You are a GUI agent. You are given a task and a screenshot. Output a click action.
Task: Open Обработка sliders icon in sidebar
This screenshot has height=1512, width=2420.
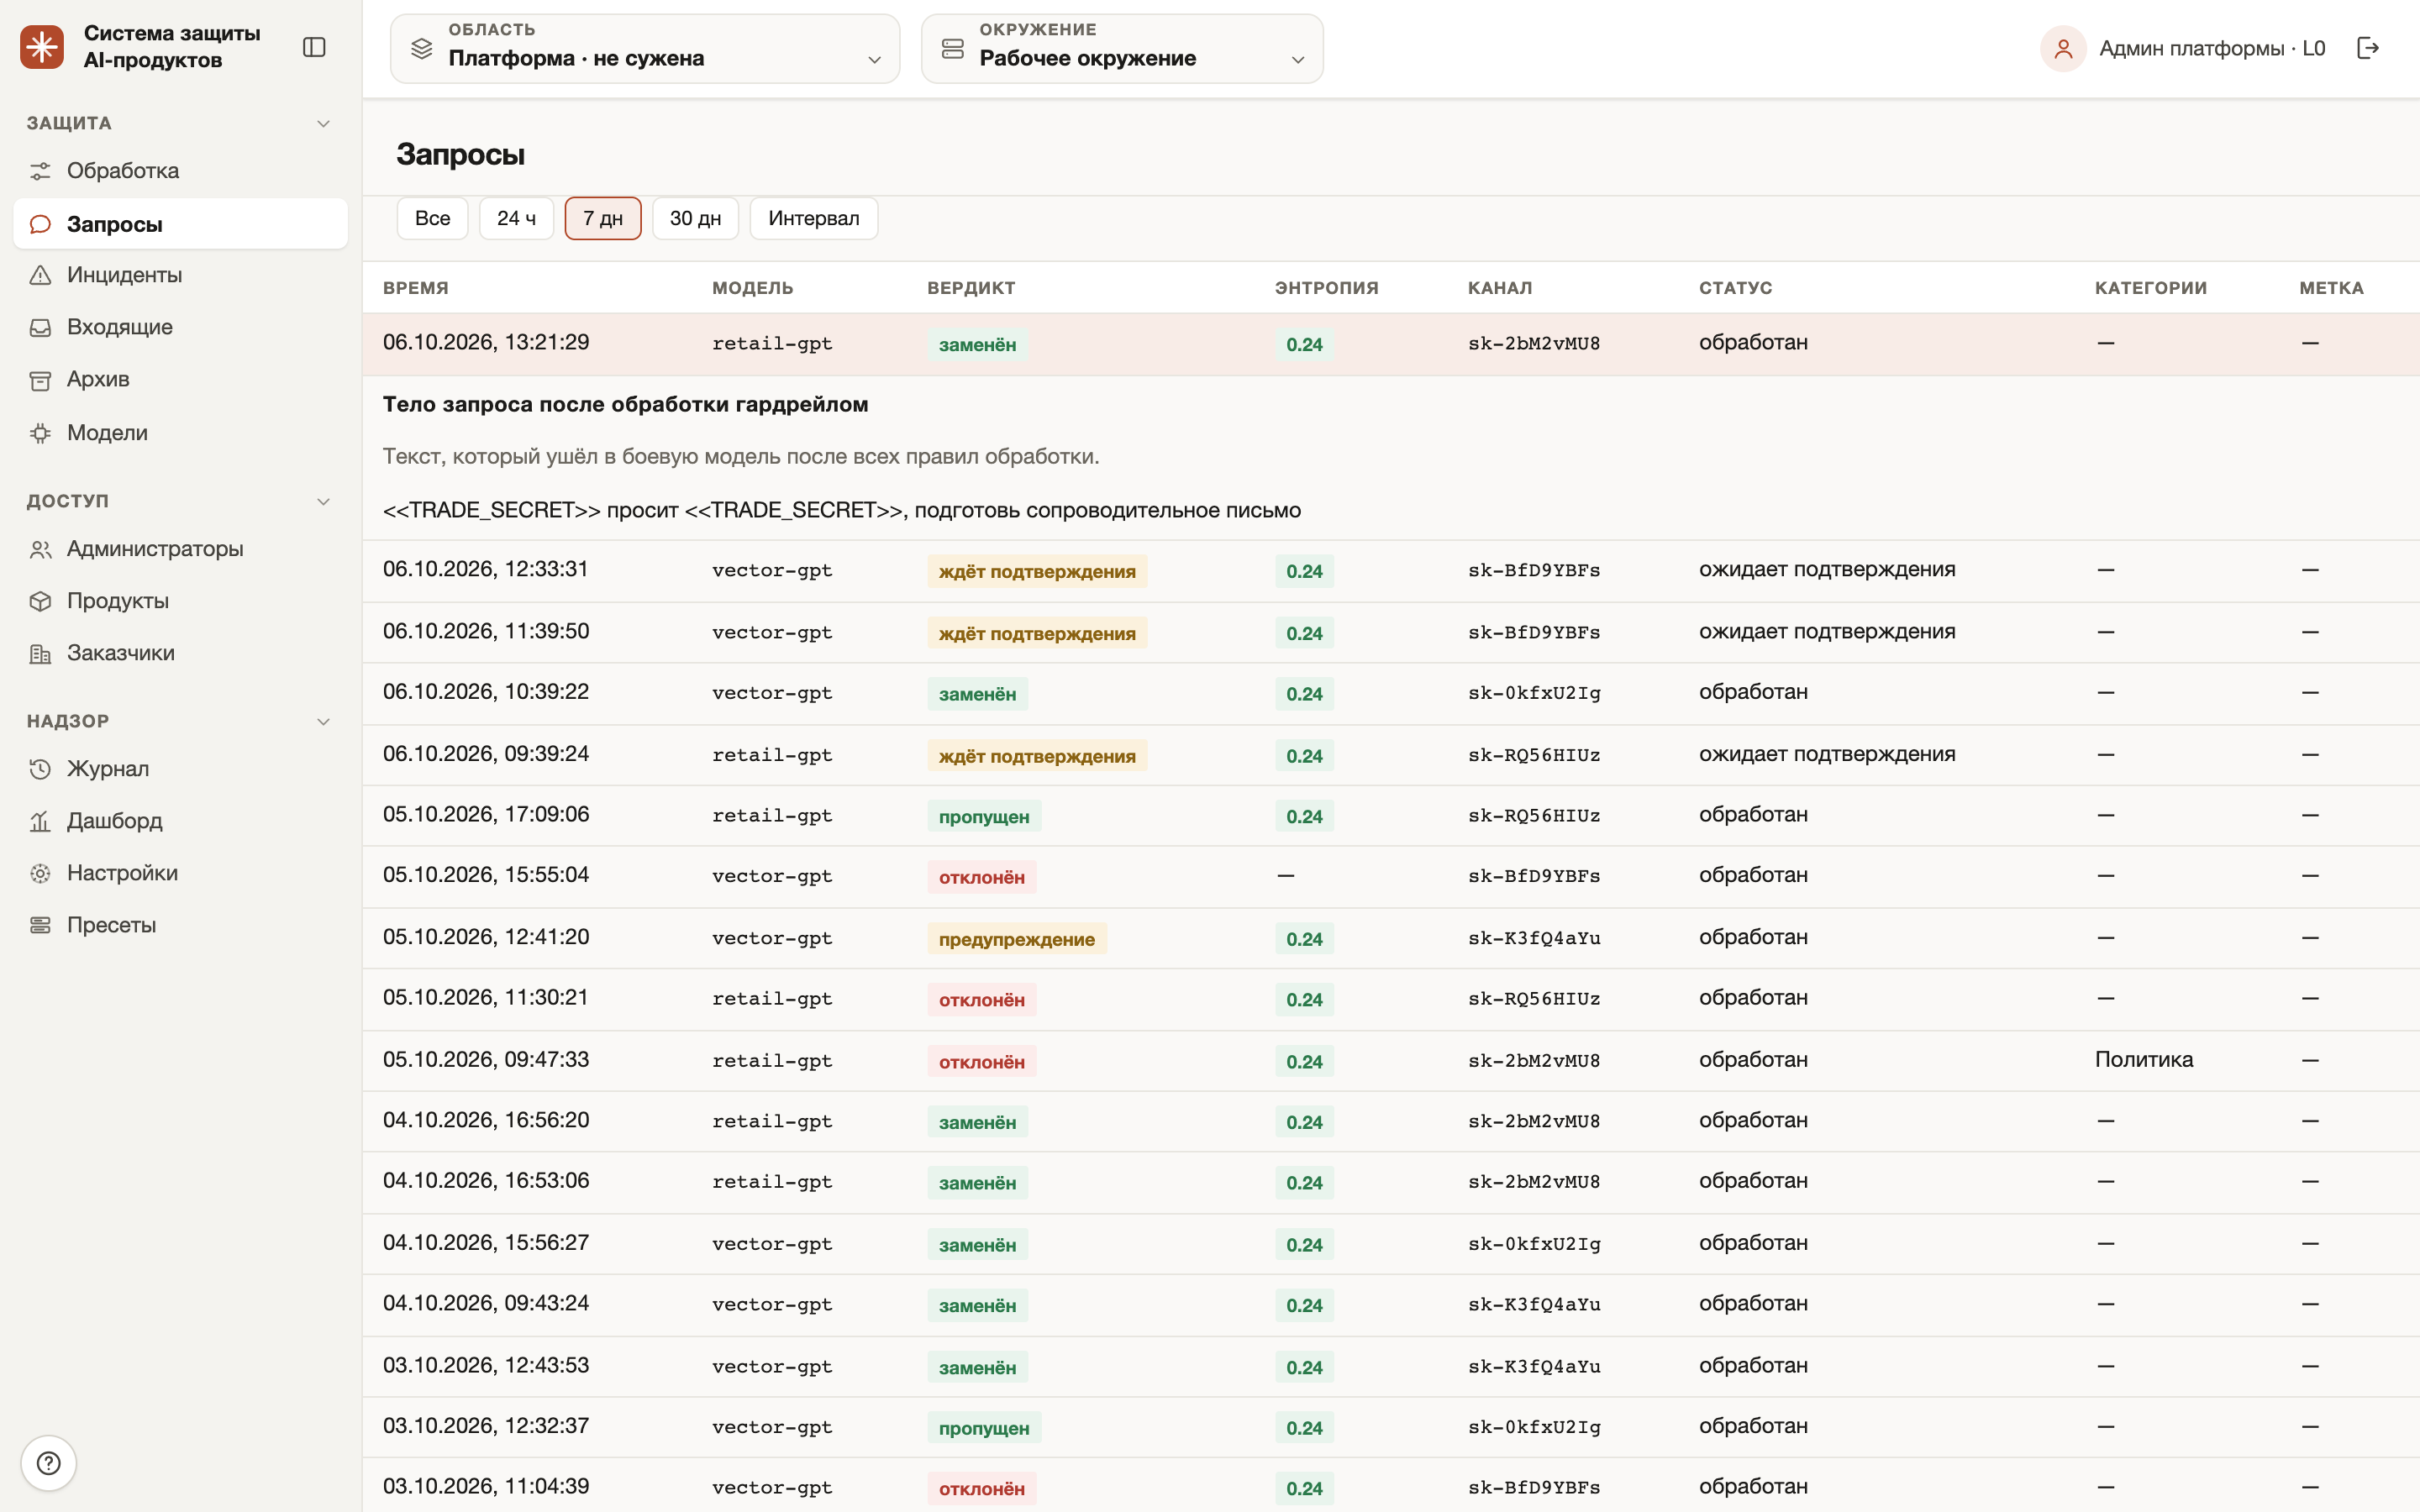[x=40, y=171]
